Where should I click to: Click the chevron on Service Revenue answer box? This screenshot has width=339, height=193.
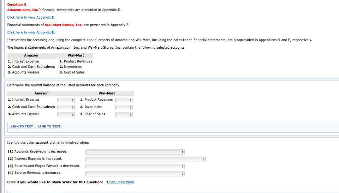182,173
